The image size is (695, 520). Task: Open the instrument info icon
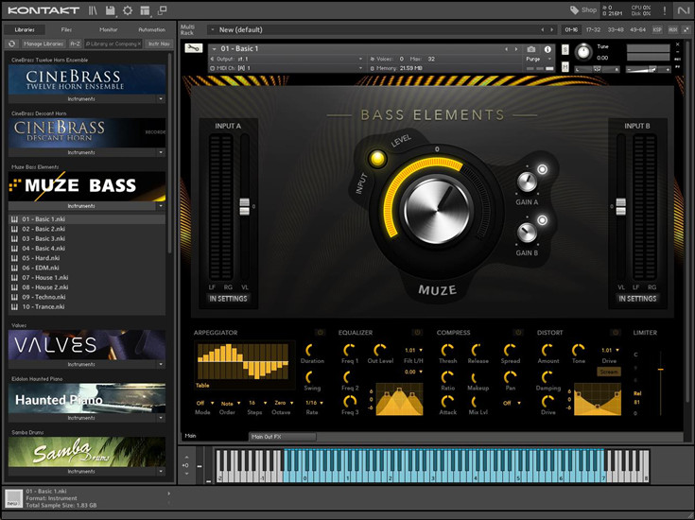[x=547, y=48]
